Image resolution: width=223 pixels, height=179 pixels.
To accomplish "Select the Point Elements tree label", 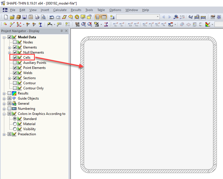I will (34, 68).
